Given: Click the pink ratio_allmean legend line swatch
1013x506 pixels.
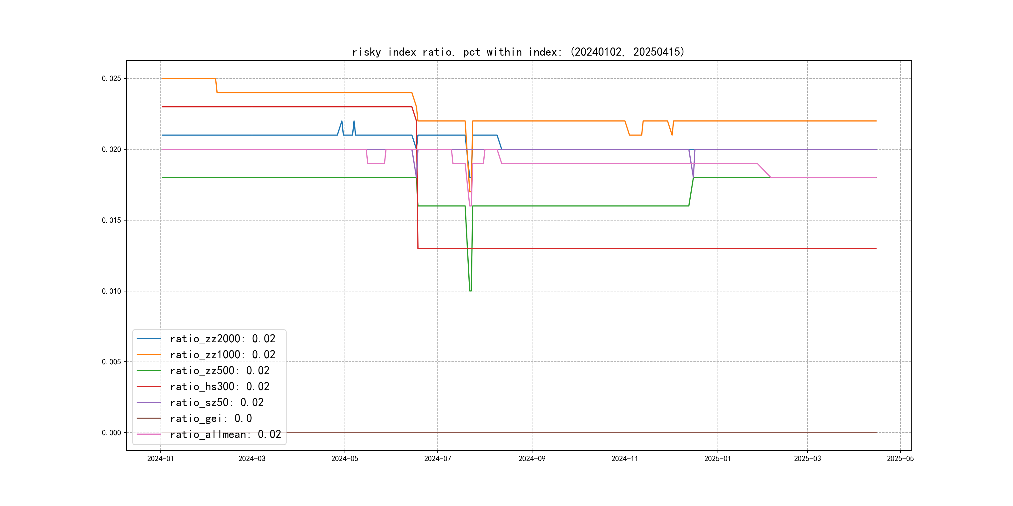Looking at the screenshot, I should (149, 434).
